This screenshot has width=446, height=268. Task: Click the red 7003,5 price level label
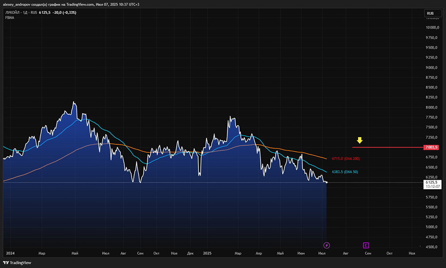tap(432, 147)
